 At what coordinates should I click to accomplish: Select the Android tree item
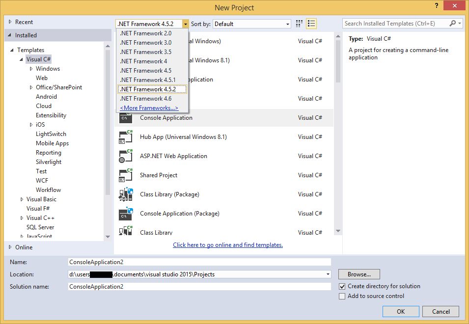coord(46,97)
